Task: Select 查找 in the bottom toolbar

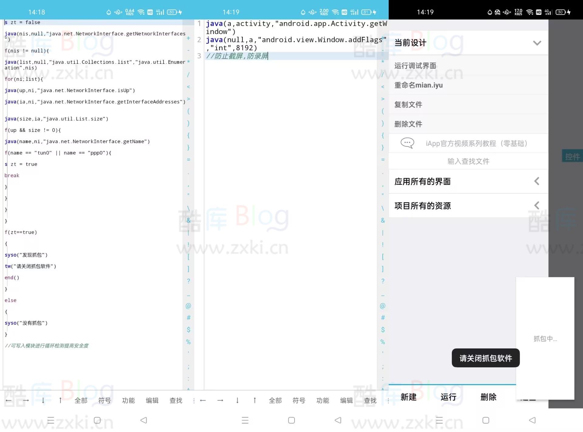Action: (176, 400)
